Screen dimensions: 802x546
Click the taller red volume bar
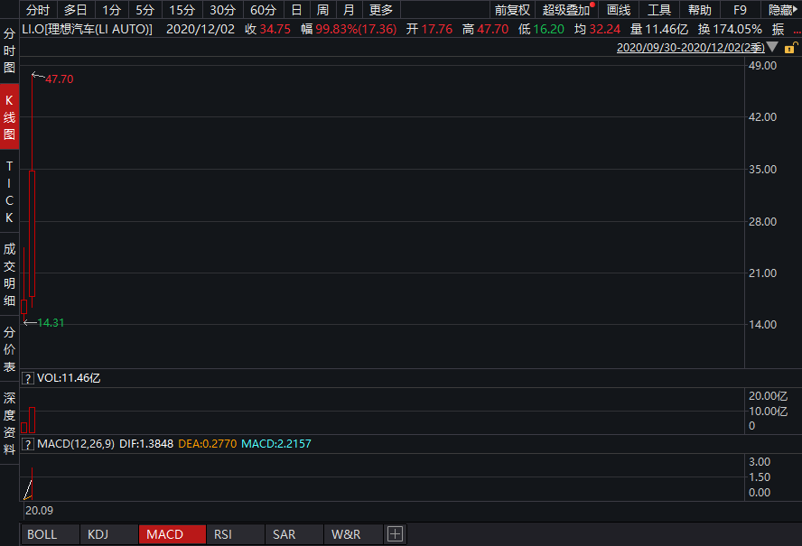tap(33, 421)
